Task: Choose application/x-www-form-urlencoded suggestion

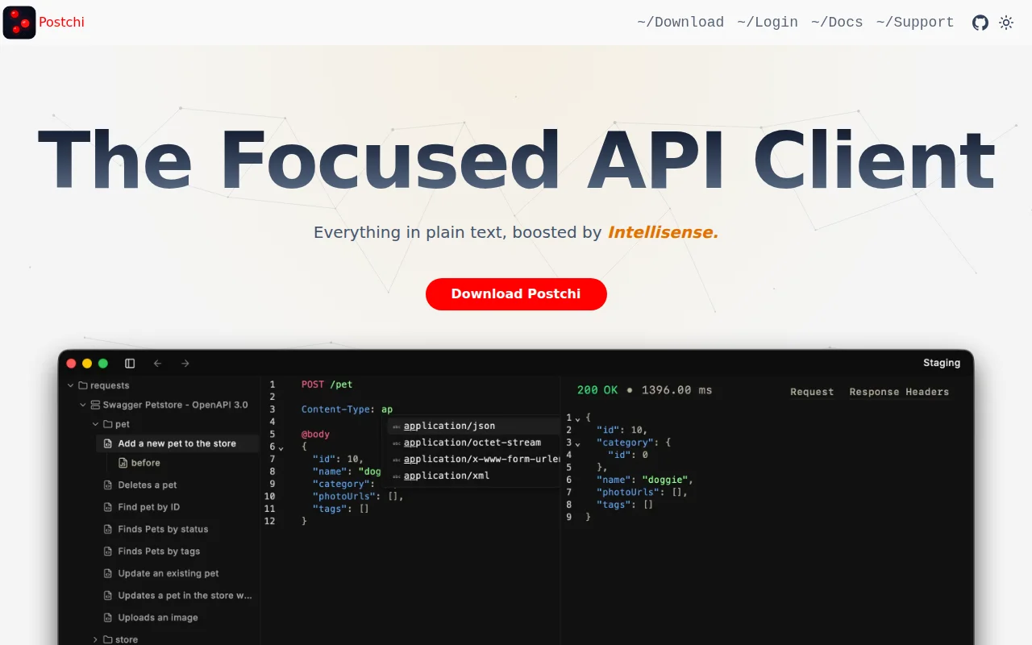Action: (474, 459)
